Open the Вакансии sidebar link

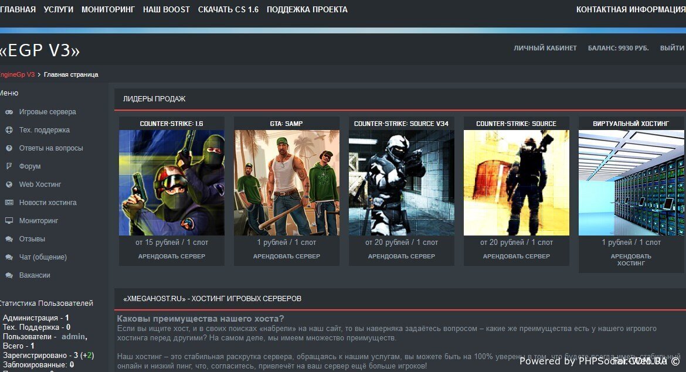click(x=35, y=275)
